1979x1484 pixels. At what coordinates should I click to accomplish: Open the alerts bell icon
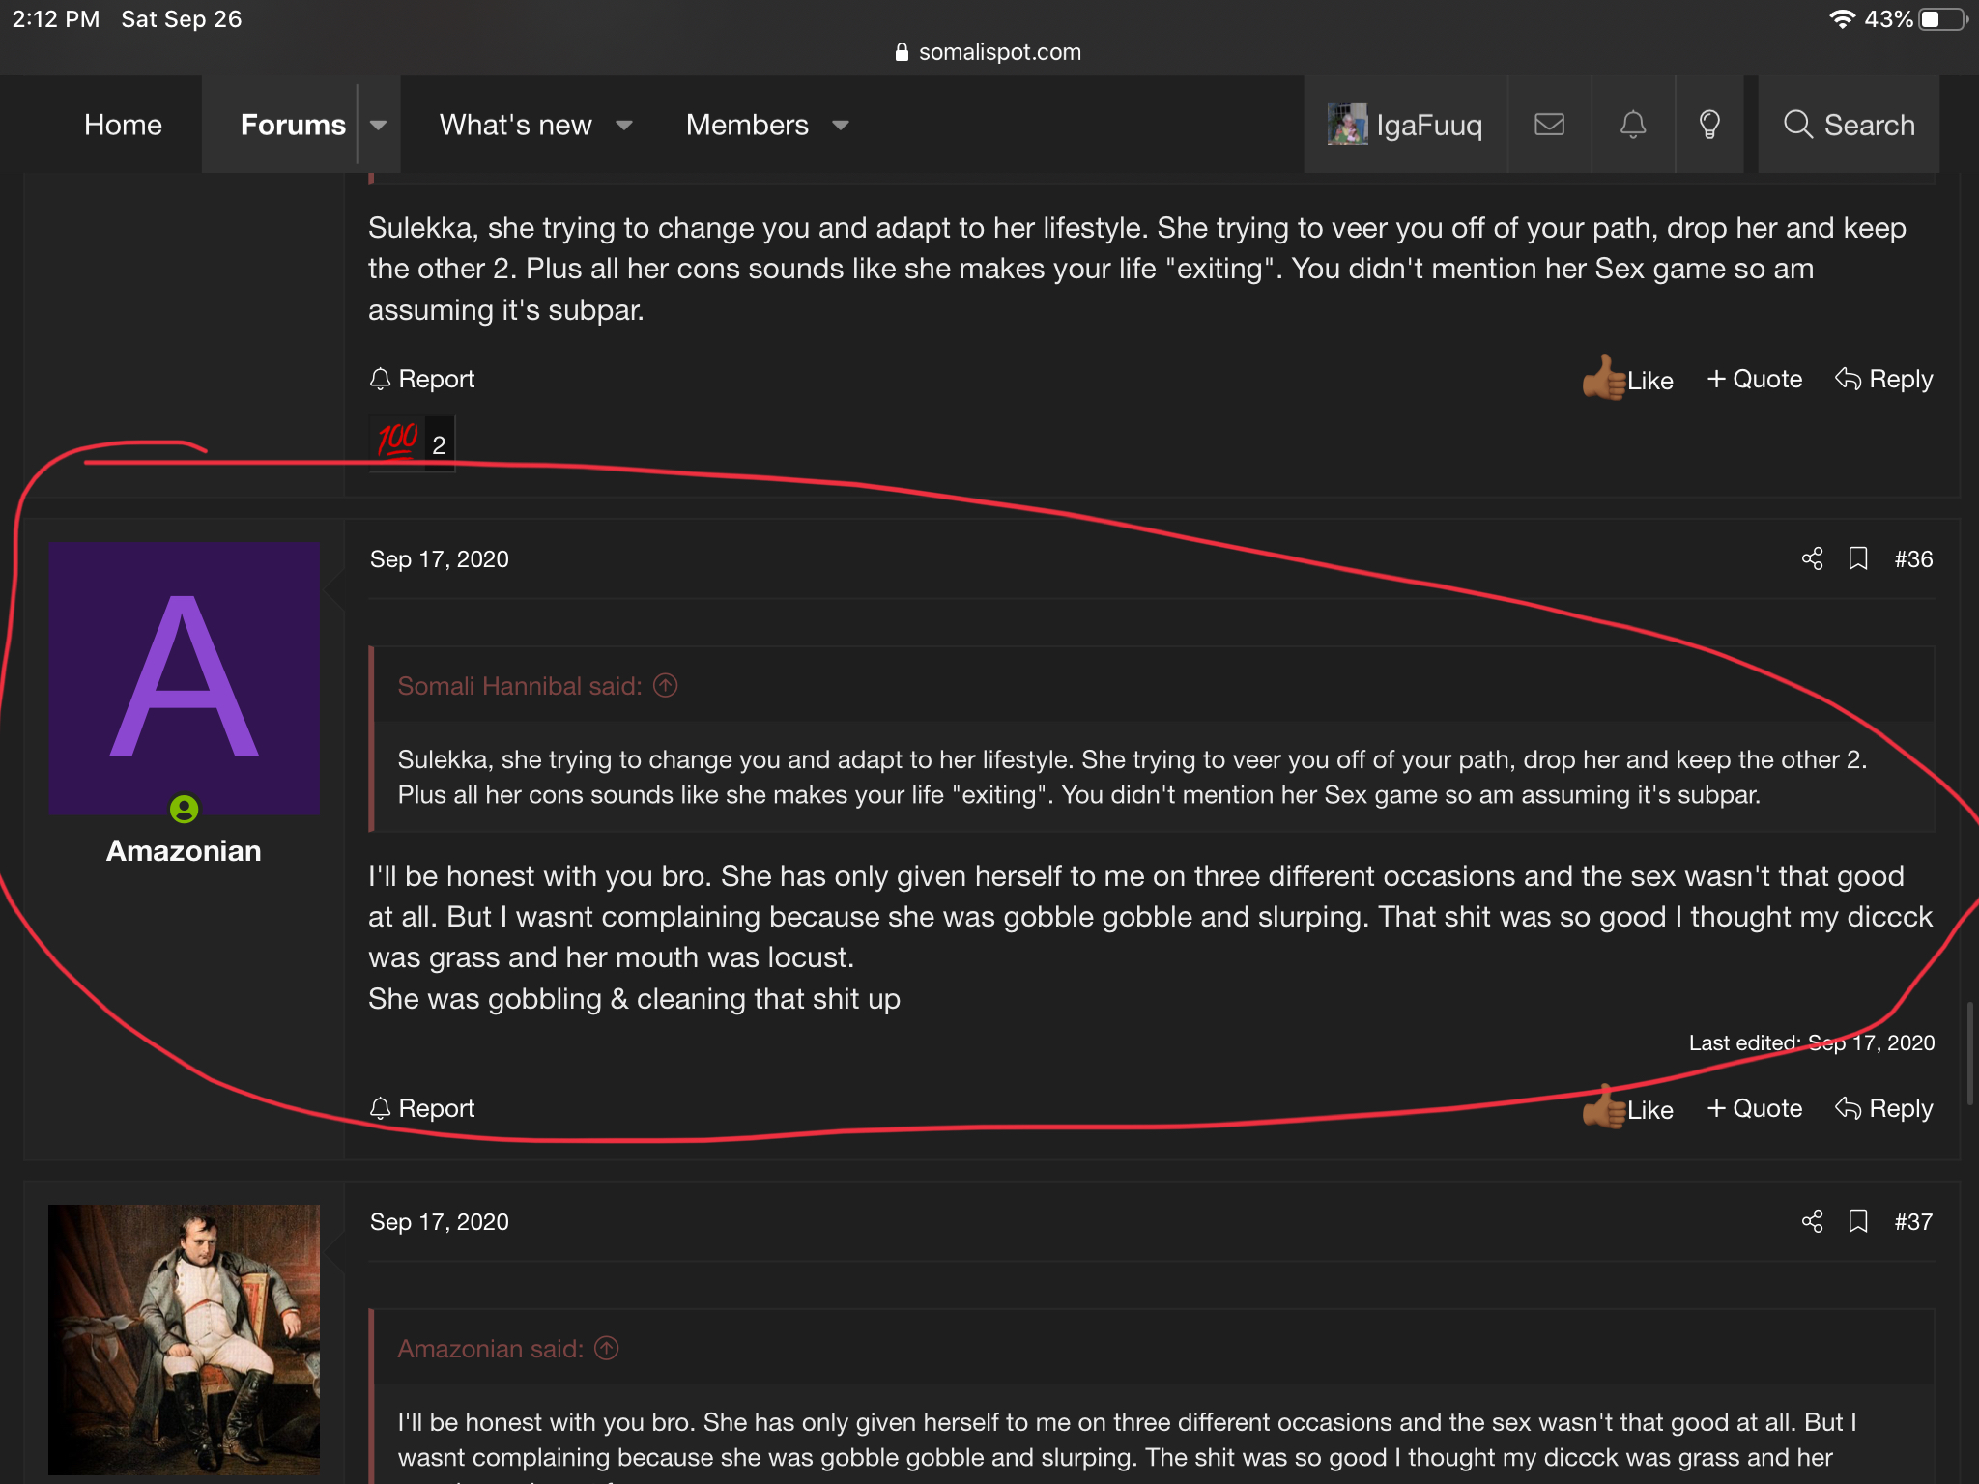[1633, 125]
